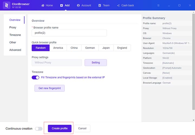This screenshot has width=195, height=135.
Task: Click the ClonBrowser logo icon
Action: point(6,5)
